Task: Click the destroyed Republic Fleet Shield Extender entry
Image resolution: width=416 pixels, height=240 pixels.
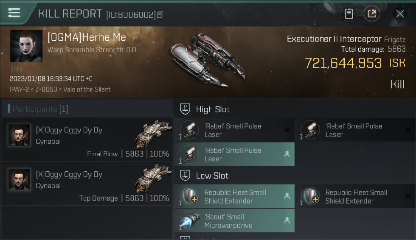Action: [355, 196]
